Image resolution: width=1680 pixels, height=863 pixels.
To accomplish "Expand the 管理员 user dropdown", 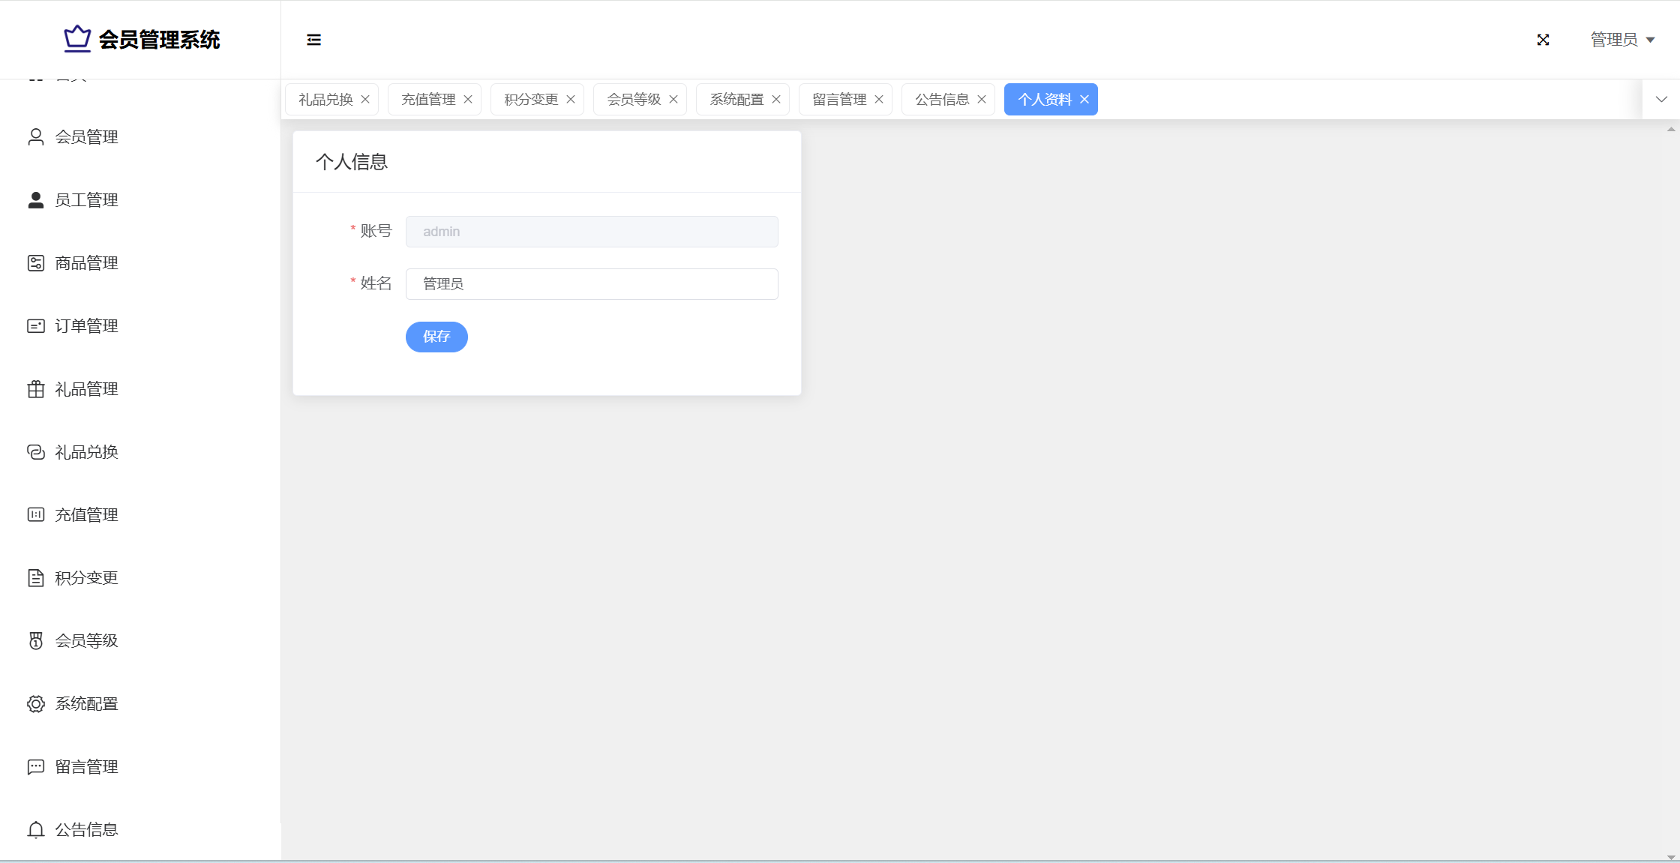I will [x=1622, y=40].
